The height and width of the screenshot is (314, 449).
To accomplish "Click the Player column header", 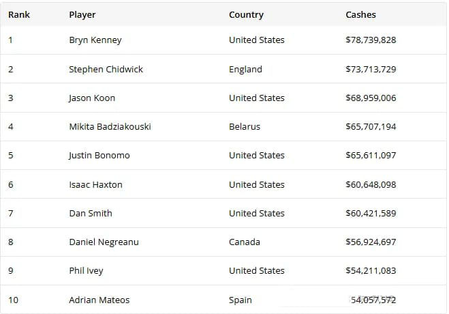I will point(82,14).
